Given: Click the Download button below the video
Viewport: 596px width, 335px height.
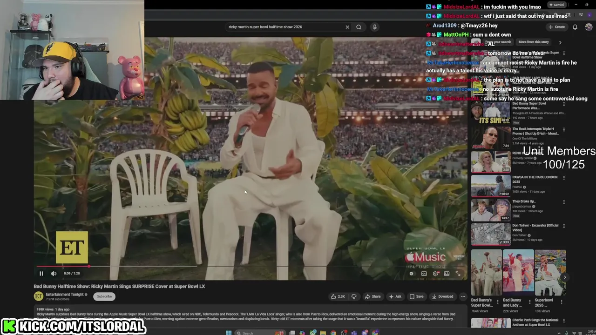Looking at the screenshot, I should [442, 296].
